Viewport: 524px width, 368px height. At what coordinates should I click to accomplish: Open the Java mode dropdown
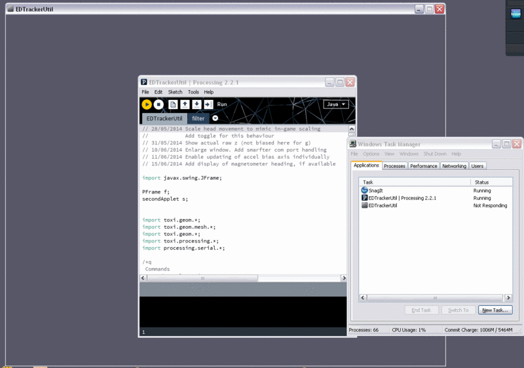336,104
